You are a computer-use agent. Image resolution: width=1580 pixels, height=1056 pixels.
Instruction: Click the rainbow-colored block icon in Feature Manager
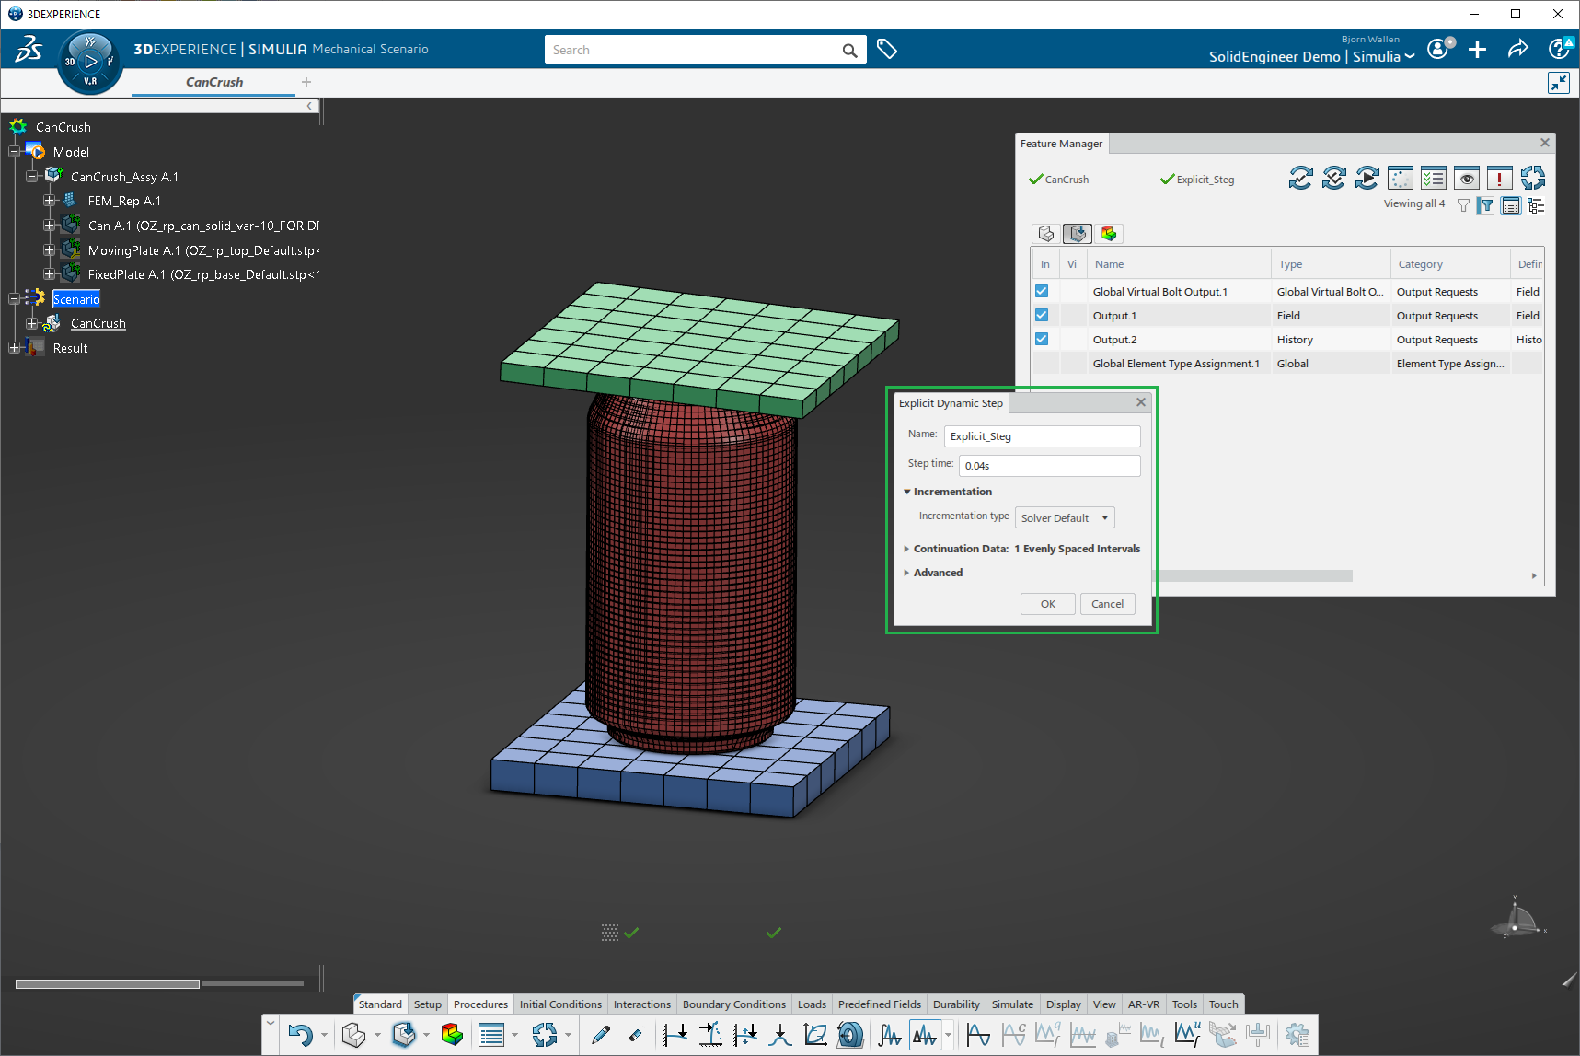click(x=1109, y=234)
